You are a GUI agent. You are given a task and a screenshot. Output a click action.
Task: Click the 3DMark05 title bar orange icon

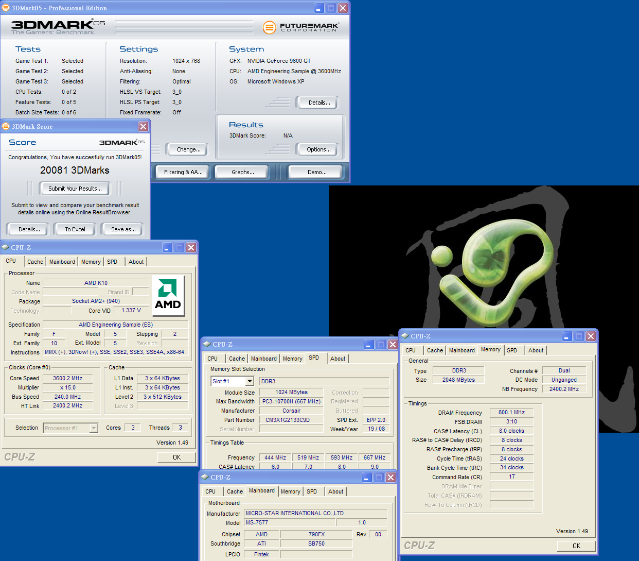click(x=6, y=8)
